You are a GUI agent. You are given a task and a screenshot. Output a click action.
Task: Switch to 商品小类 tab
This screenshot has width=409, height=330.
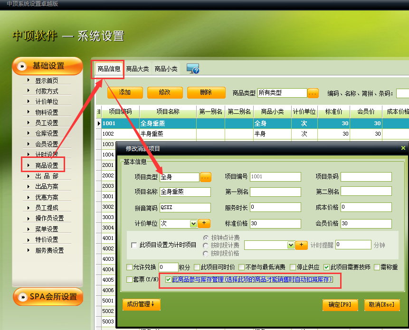(166, 69)
